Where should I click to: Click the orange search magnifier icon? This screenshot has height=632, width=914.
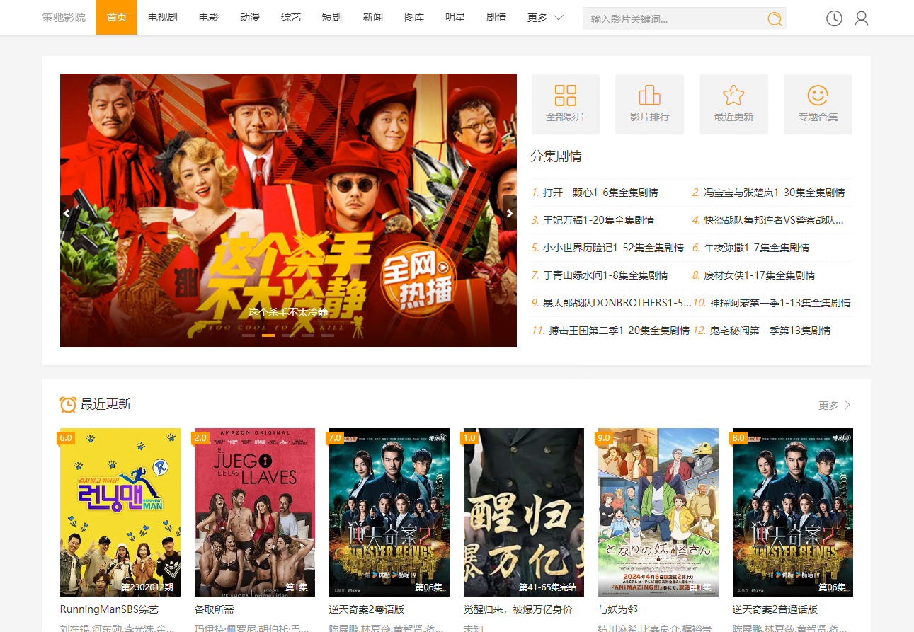click(x=775, y=18)
